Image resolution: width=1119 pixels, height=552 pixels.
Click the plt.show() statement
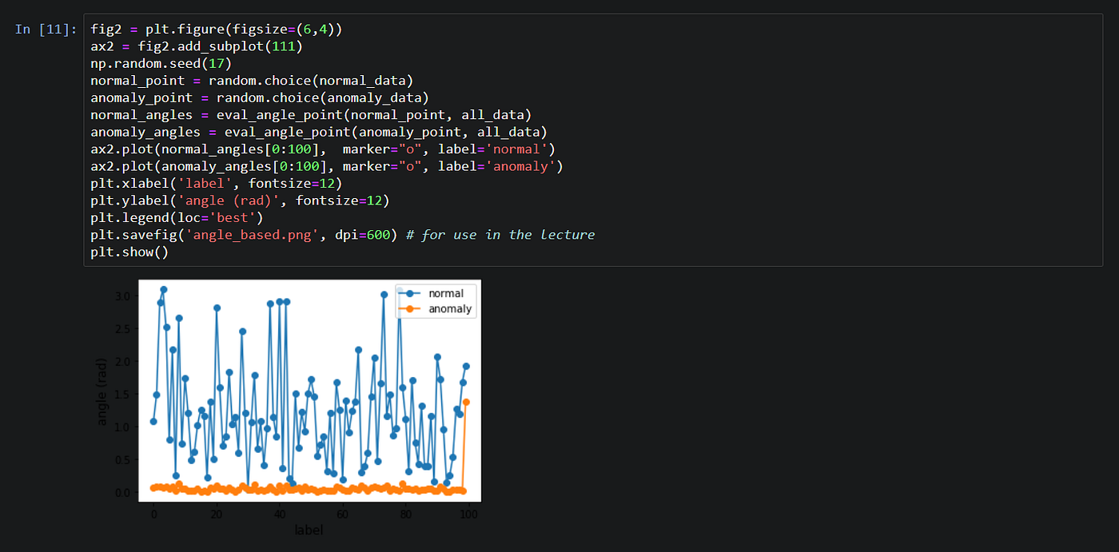pyautogui.click(x=128, y=252)
